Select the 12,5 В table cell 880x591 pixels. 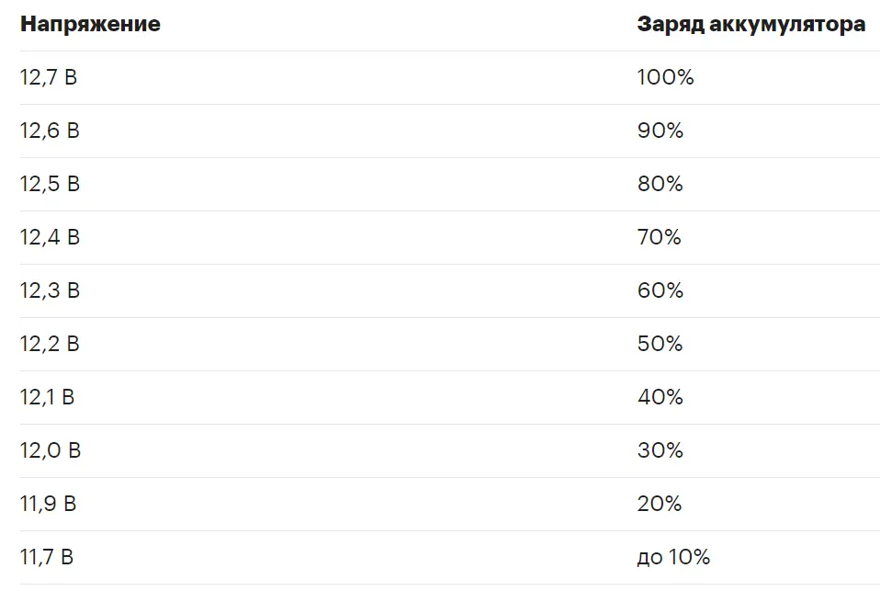coord(50,184)
